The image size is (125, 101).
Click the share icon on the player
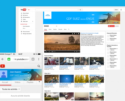(77, 34)
